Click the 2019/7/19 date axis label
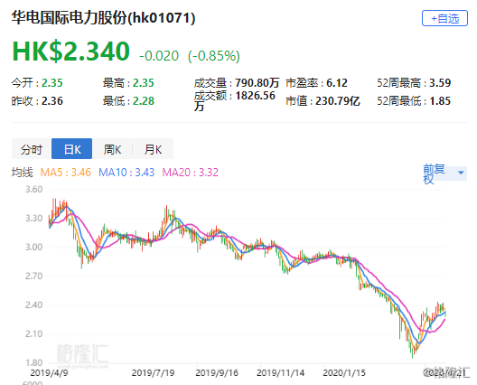Viewport: 477px width, 385px height. pos(153,373)
